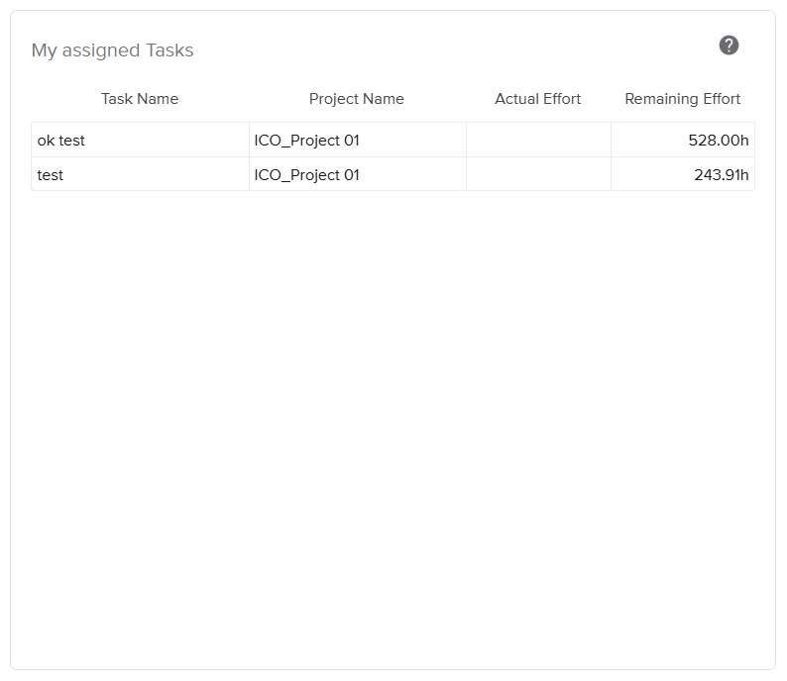
Task: Click the Actual Effort column header
Action: 537,99
